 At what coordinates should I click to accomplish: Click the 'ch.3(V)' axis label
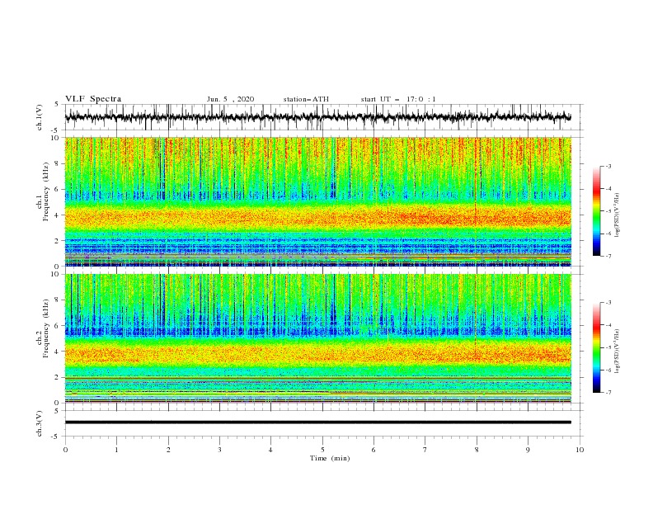click(x=40, y=423)
